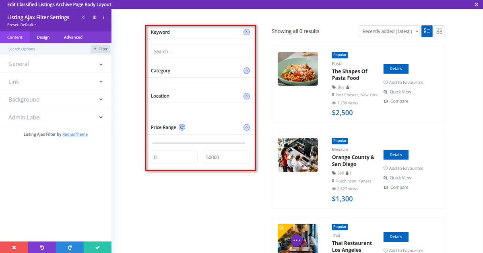Click the 1,236 views text
The height and width of the screenshot is (253, 483).
(345, 103)
